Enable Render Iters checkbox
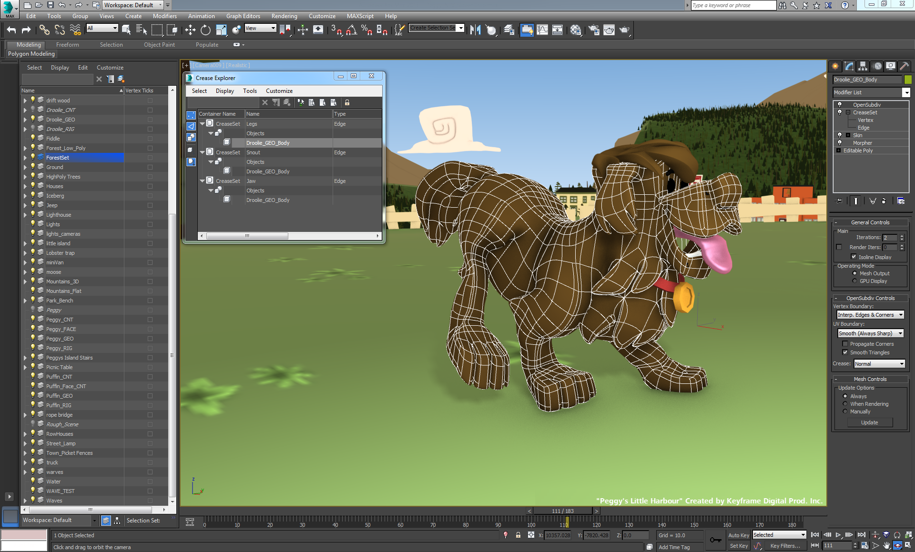 [x=839, y=247]
